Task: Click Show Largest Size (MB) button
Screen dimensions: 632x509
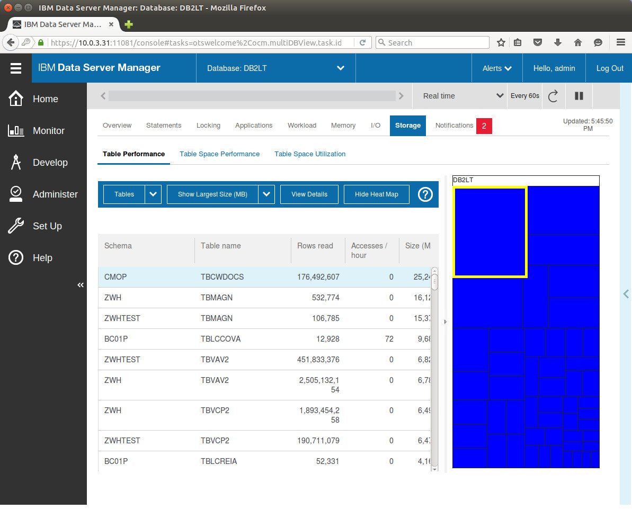Action: [213, 194]
